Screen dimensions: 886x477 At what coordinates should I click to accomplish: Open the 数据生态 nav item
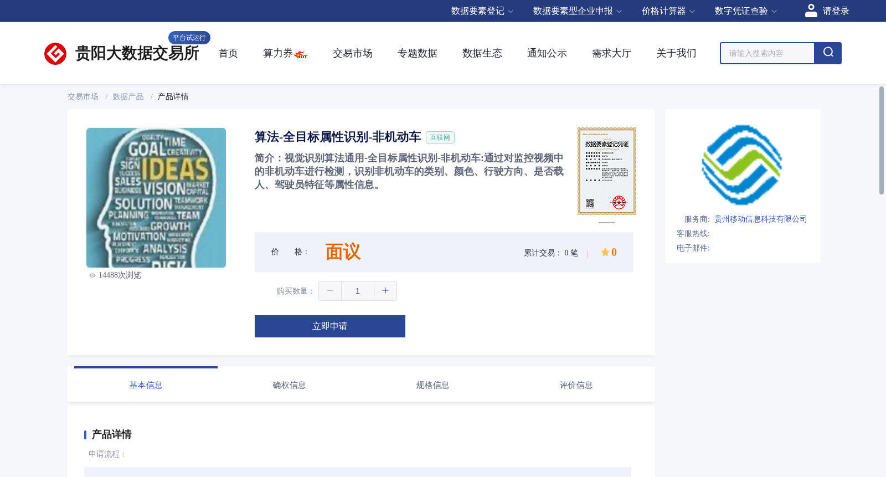(x=482, y=53)
